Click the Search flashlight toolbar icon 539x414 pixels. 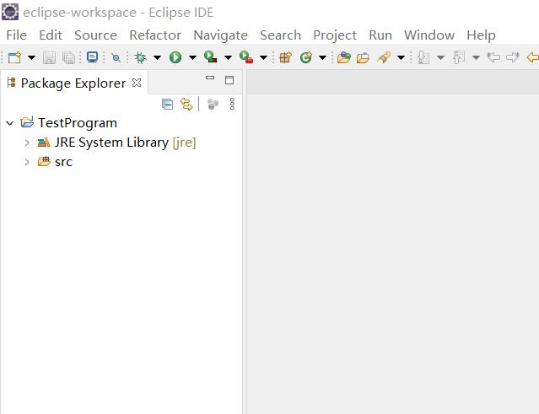click(x=384, y=57)
